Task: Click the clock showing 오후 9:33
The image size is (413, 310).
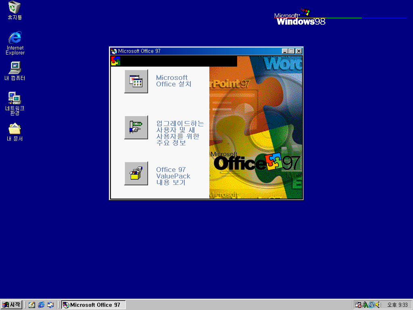Action: 397,305
